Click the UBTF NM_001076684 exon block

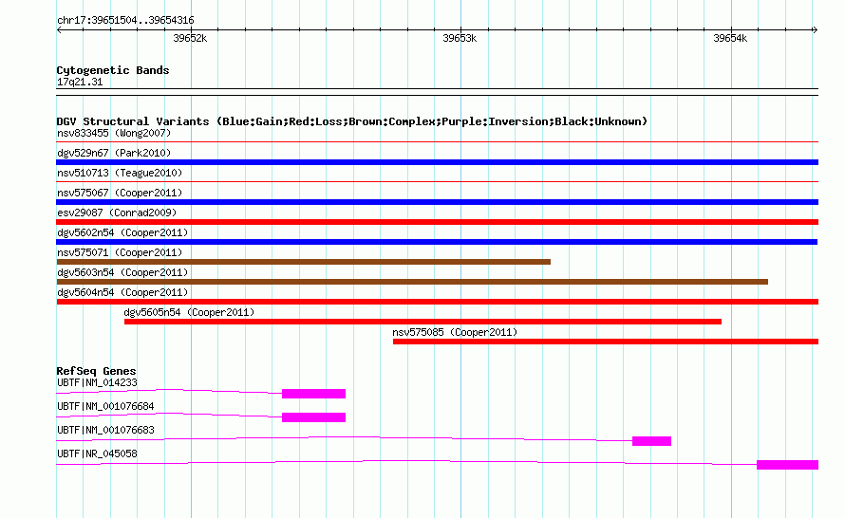[x=313, y=417]
